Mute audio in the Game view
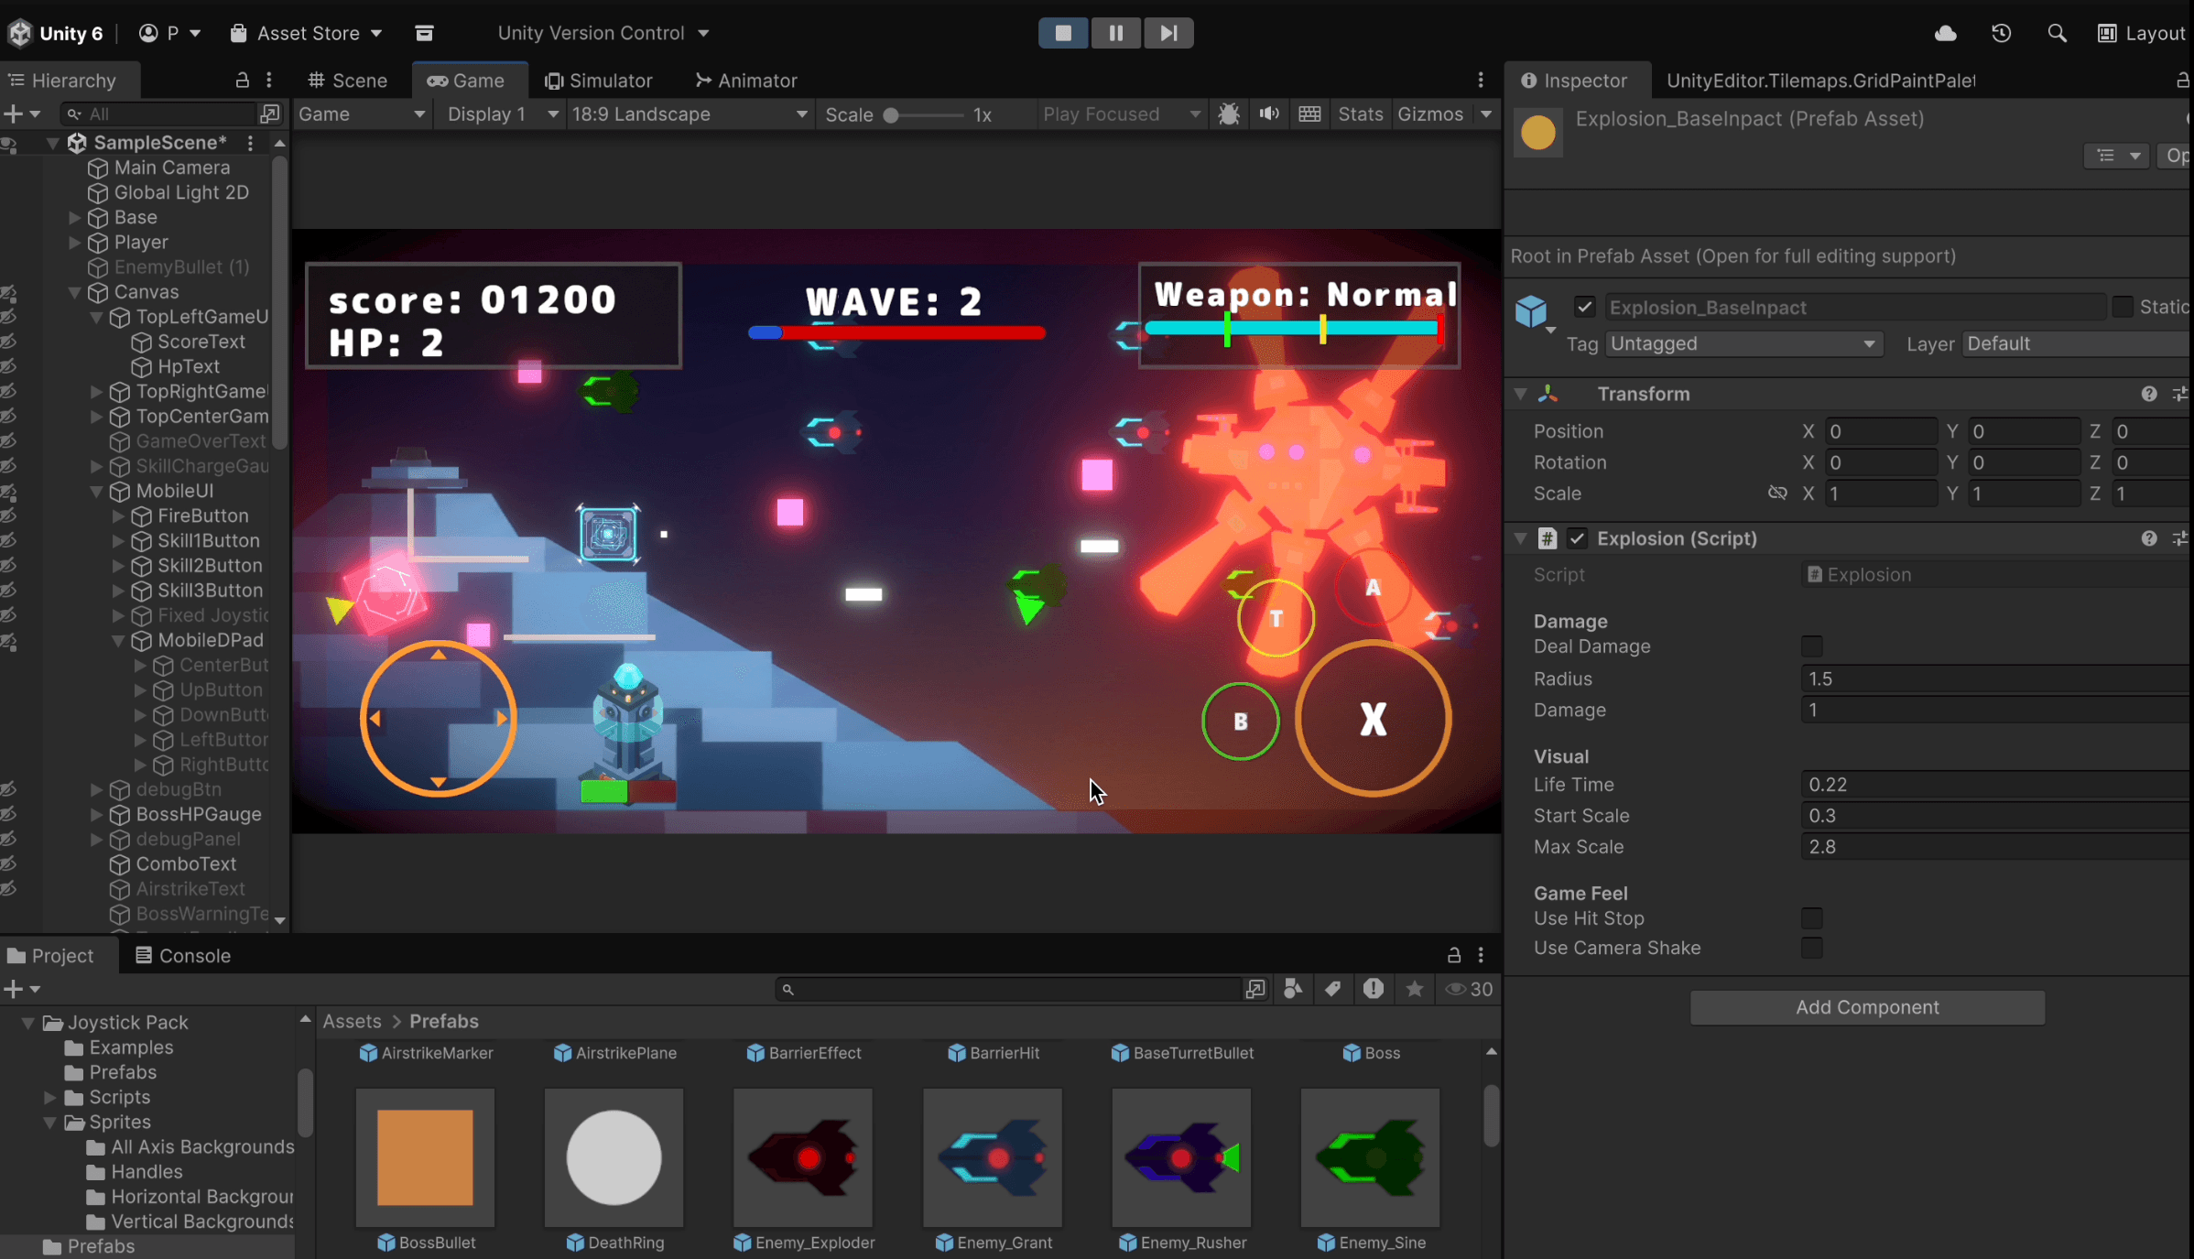The width and height of the screenshot is (2194, 1259). (1269, 114)
